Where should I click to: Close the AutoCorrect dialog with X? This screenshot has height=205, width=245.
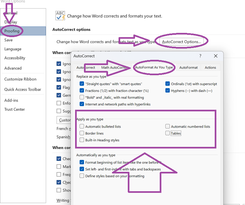point(216,56)
